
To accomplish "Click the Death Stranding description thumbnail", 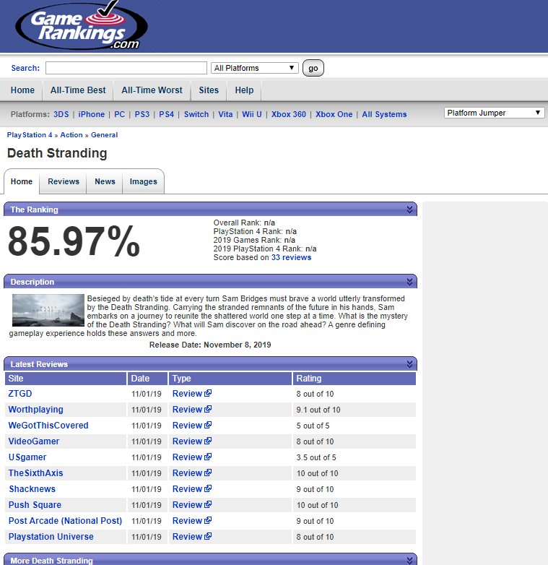I will click(x=48, y=310).
